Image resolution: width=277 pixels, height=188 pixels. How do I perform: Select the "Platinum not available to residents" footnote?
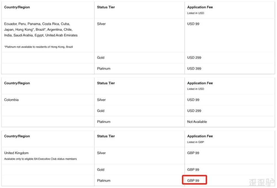tap(39, 47)
